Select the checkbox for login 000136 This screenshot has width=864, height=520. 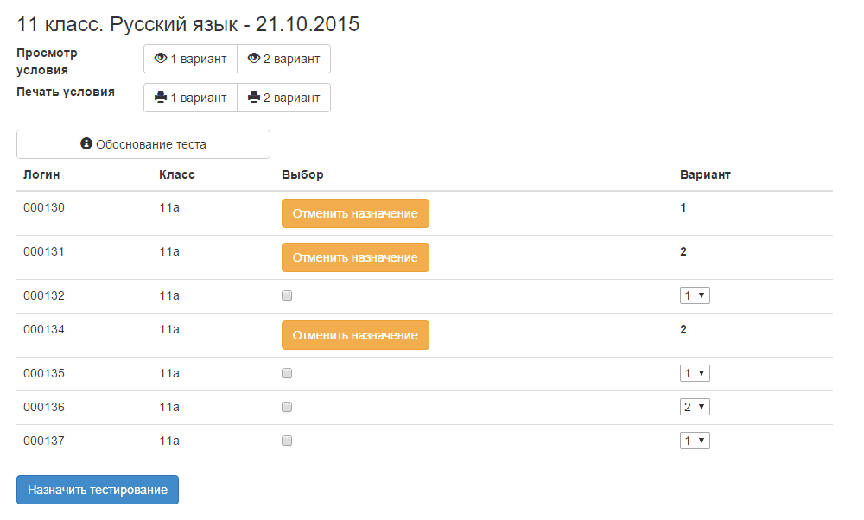point(287,407)
